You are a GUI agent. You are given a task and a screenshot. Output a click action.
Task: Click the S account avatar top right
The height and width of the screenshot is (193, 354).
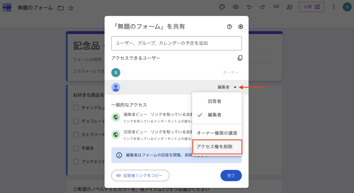(347, 7)
